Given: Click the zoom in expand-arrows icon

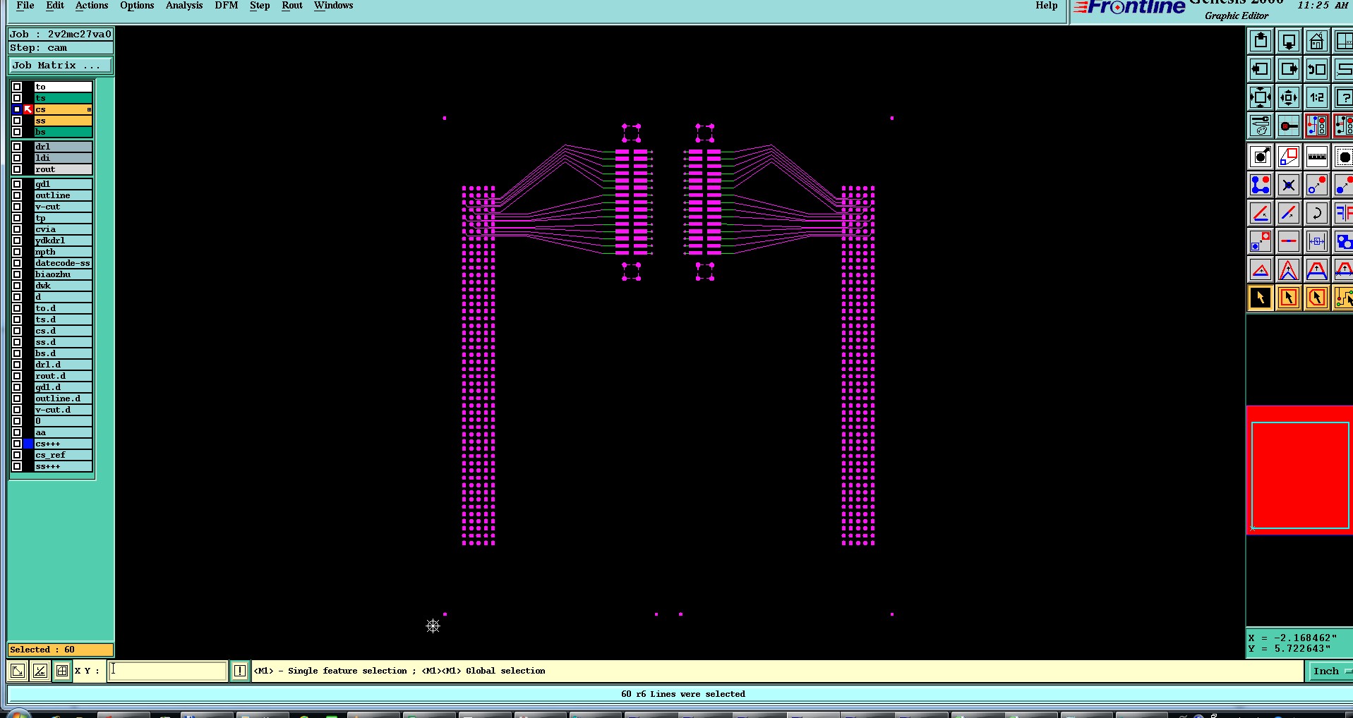Looking at the screenshot, I should pyautogui.click(x=1261, y=98).
